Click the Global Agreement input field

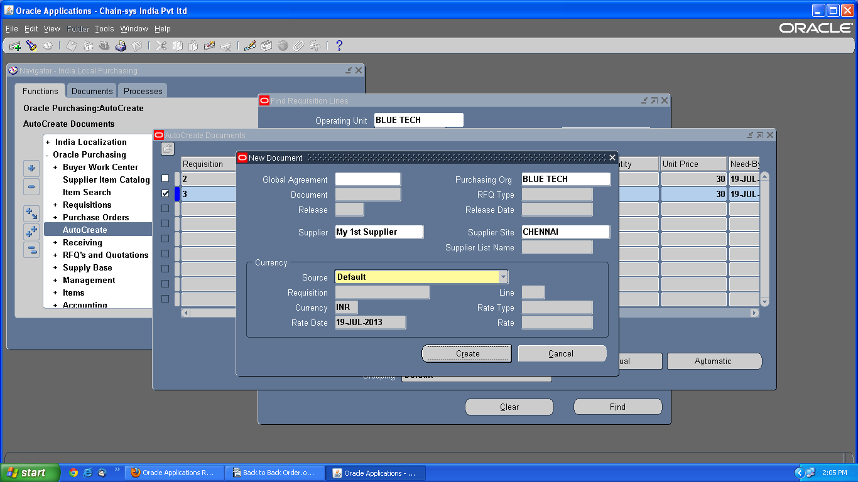(x=367, y=179)
